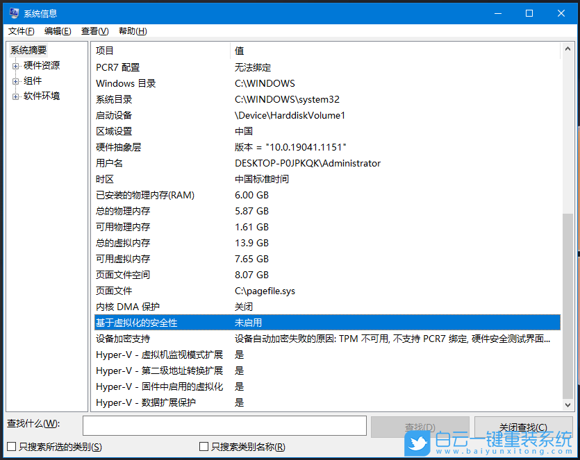The image size is (580, 460).
Task: Expand the 组件 branch with its plus box
Action: pyautogui.click(x=15, y=80)
